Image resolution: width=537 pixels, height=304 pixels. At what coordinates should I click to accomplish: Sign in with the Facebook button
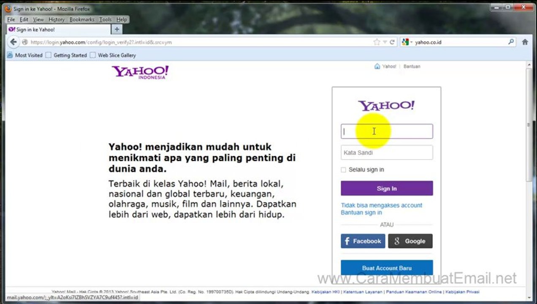(x=363, y=241)
